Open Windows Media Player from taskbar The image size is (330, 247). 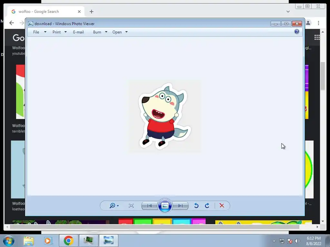click(x=48, y=241)
